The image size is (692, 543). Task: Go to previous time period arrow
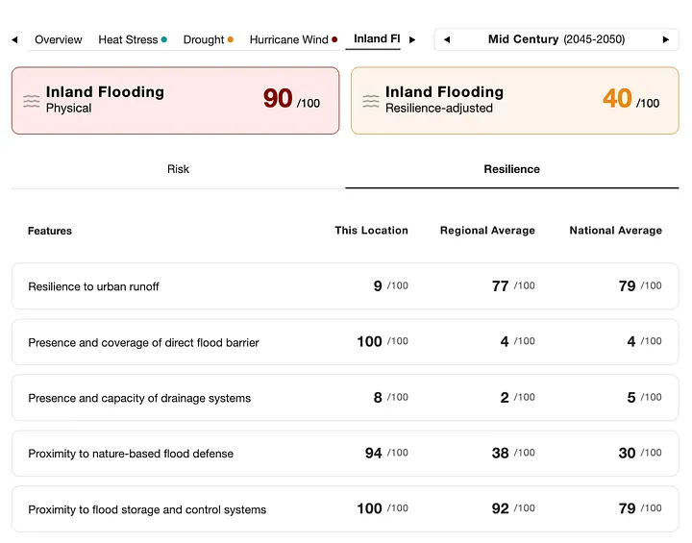coord(447,39)
